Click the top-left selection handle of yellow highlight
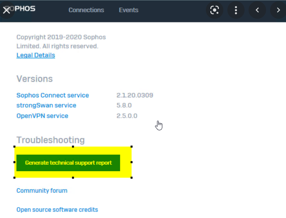The width and height of the screenshot is (286, 218). pos(14,147)
